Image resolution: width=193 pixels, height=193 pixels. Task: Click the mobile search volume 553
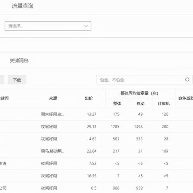click(140, 139)
